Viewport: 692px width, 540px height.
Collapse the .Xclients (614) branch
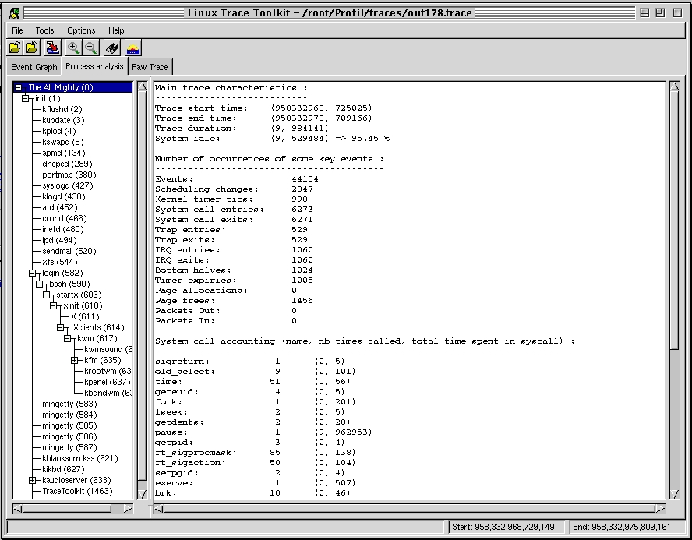click(61, 327)
